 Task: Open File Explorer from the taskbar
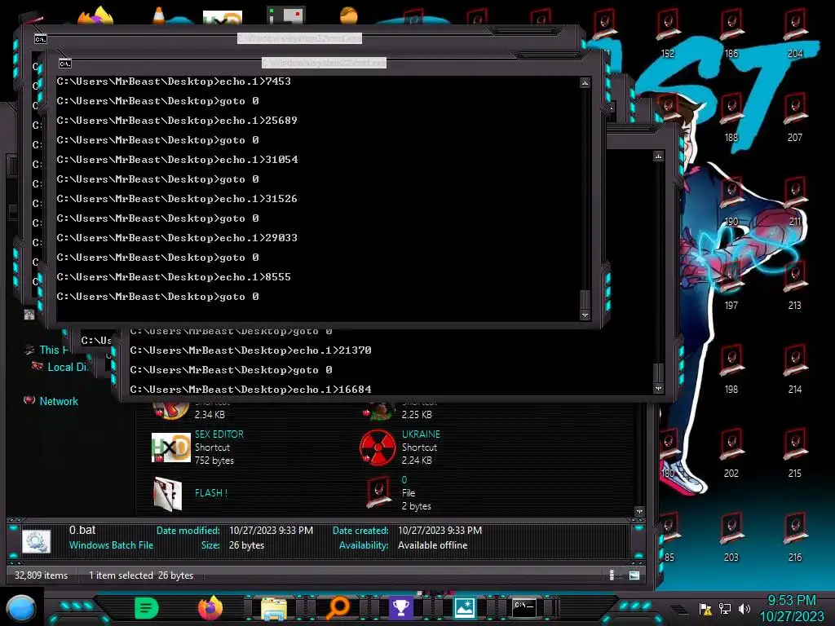(274, 608)
